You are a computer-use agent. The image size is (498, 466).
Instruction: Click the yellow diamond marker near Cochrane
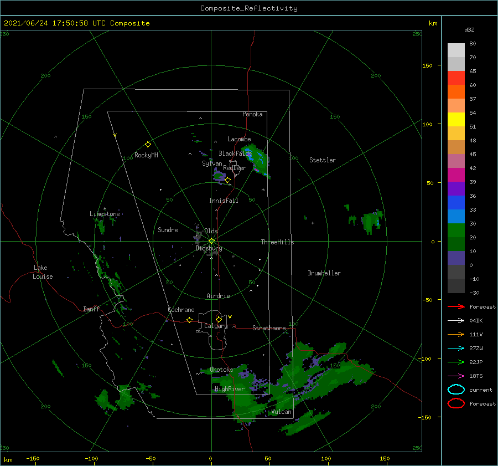(x=189, y=320)
